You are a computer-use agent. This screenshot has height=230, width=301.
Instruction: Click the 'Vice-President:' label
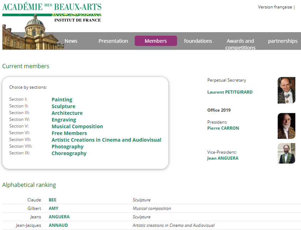tap(222, 152)
